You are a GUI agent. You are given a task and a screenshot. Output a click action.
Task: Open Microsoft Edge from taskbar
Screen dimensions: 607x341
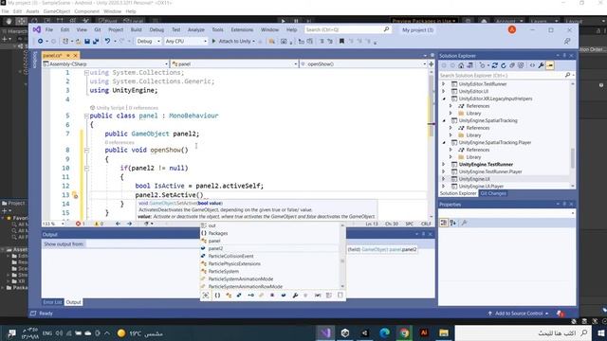(x=384, y=332)
